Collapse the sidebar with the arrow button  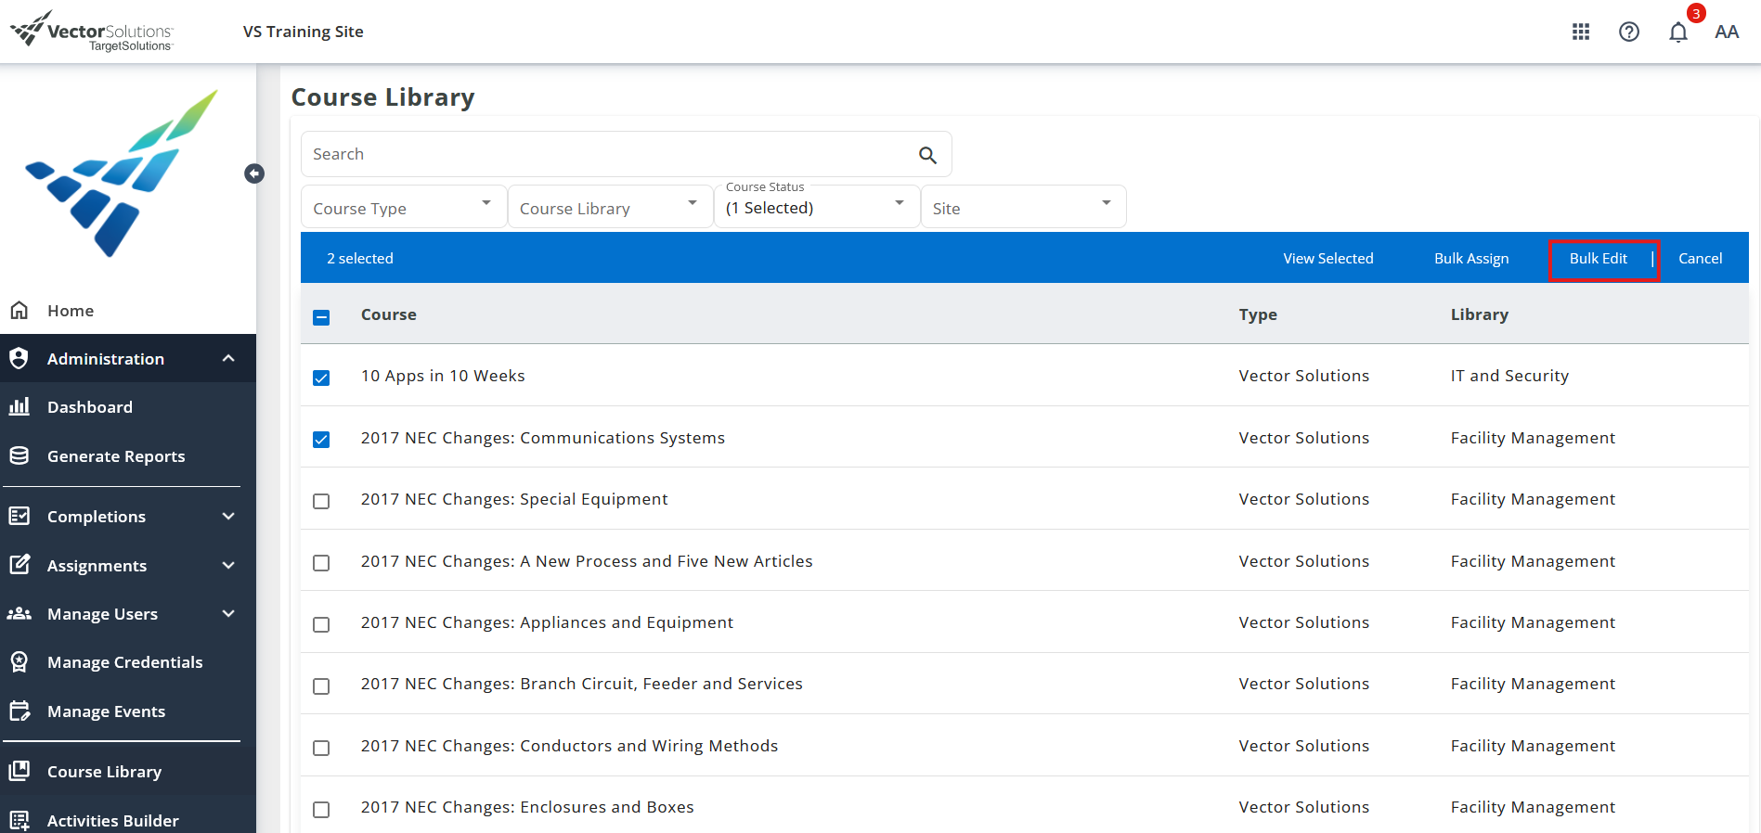click(254, 173)
